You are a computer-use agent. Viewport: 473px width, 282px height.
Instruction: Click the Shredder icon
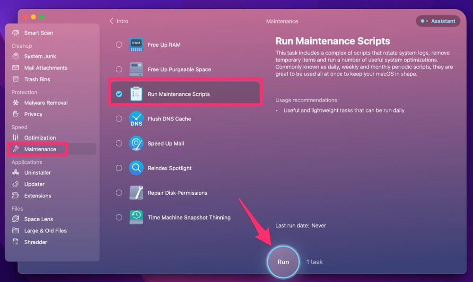click(16, 242)
